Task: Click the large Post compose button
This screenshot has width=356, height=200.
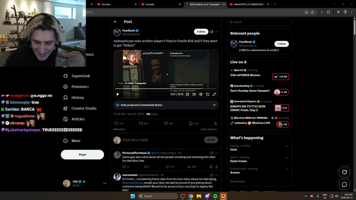Action: (x=82, y=154)
